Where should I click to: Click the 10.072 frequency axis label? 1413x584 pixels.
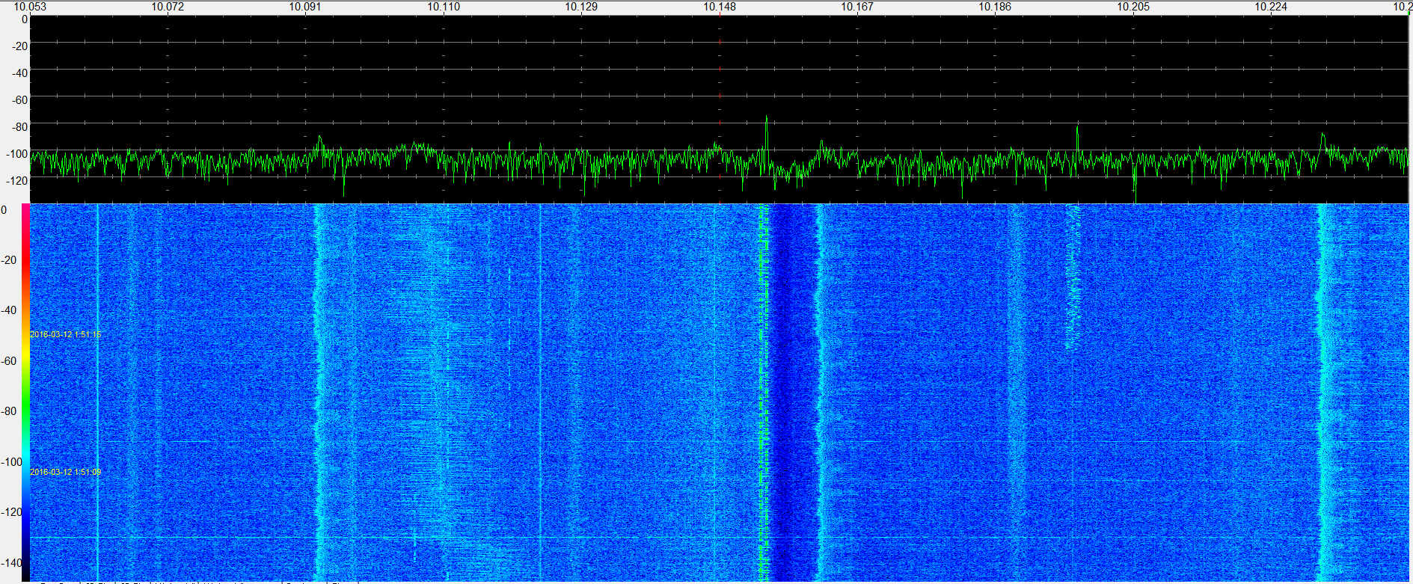[x=168, y=7]
